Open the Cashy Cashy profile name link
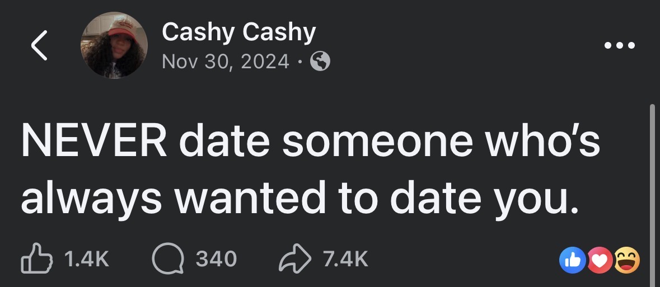 point(238,33)
